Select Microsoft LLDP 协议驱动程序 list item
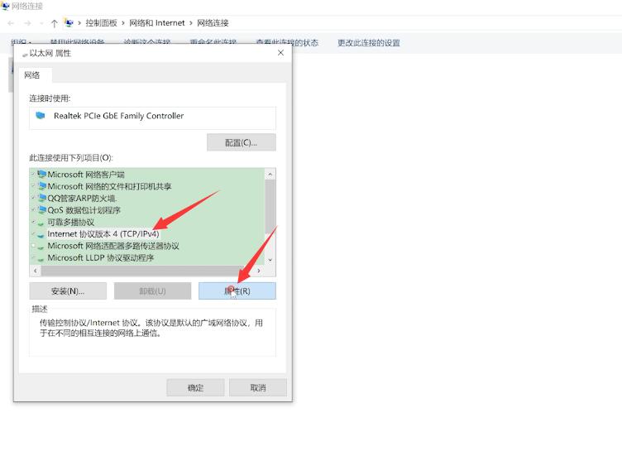 click(x=101, y=257)
